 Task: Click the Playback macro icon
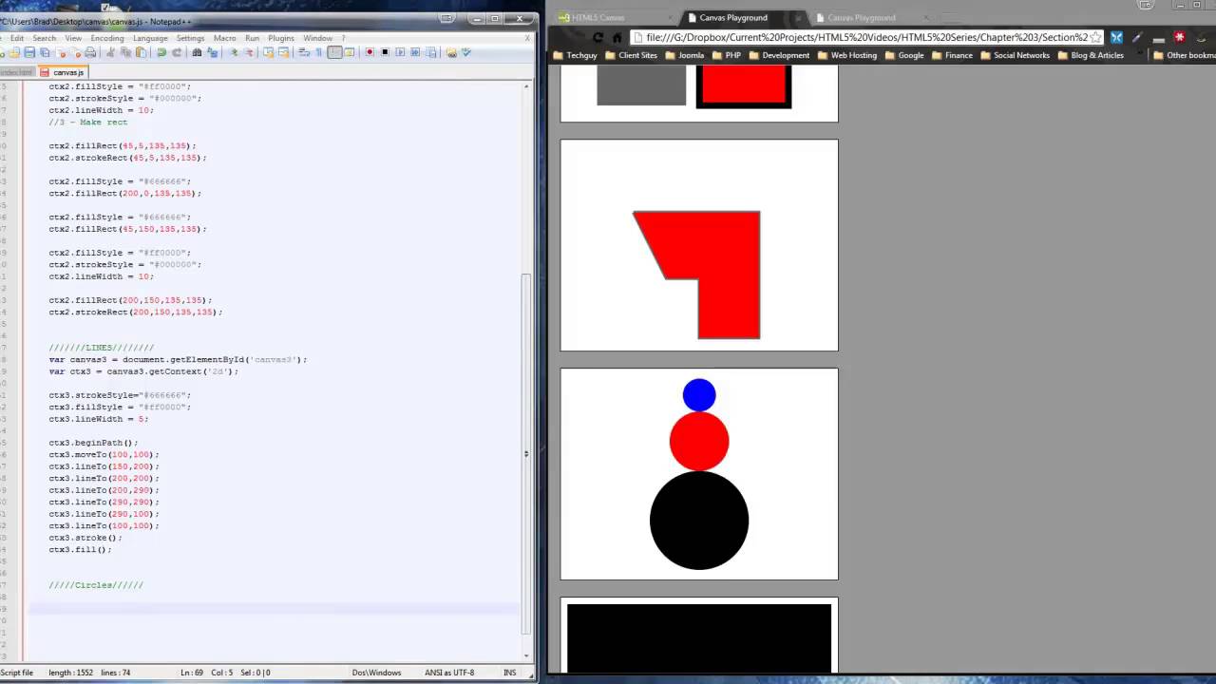pyautogui.click(x=400, y=52)
